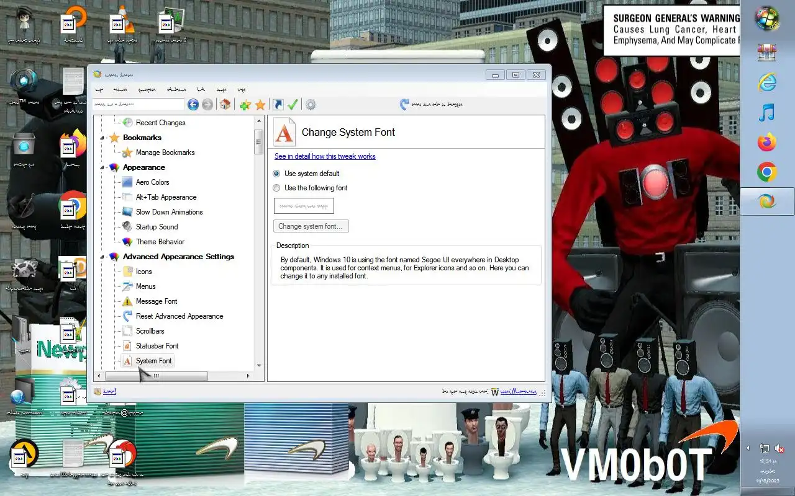The height and width of the screenshot is (496, 795).
Task: Open the Menus tweak entry
Action: click(145, 286)
